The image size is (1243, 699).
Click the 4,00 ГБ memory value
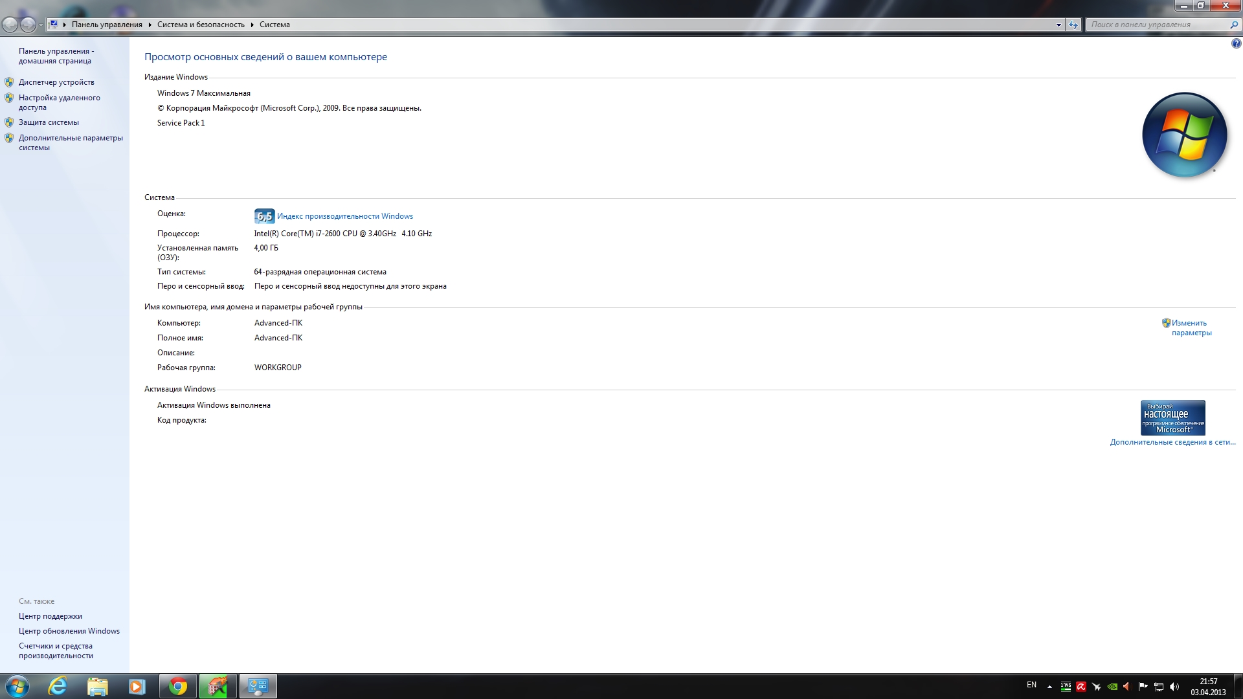(266, 248)
